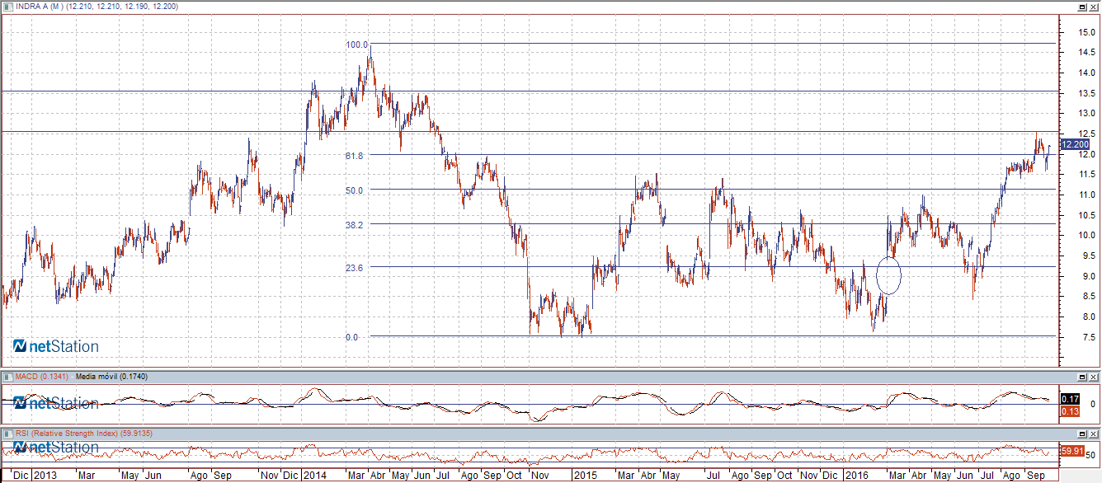Click the RSI panel icon
Screen dimensions: 1102x483
coord(8,433)
